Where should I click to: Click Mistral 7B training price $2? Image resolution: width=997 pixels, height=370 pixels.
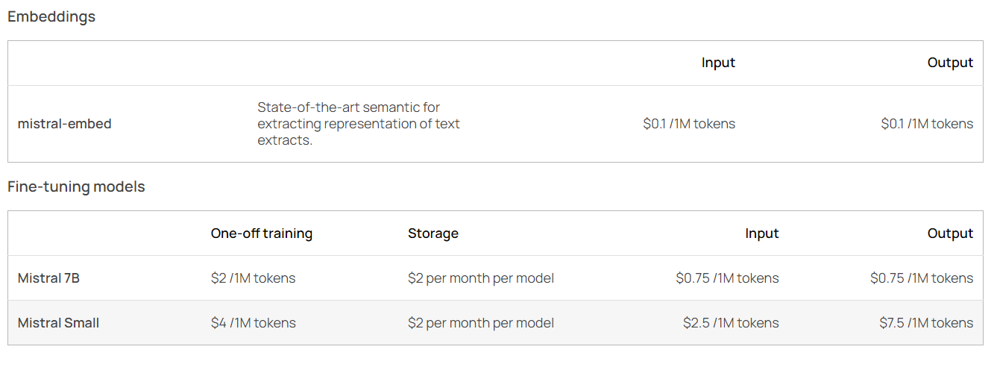tap(253, 278)
